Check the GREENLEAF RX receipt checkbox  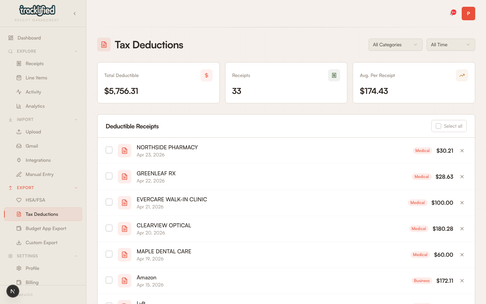109,176
